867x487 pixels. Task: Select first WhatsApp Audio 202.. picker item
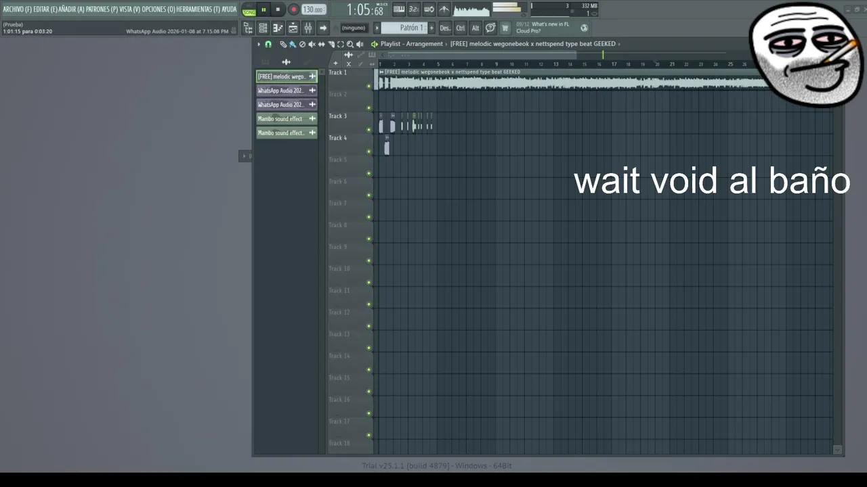pos(287,91)
